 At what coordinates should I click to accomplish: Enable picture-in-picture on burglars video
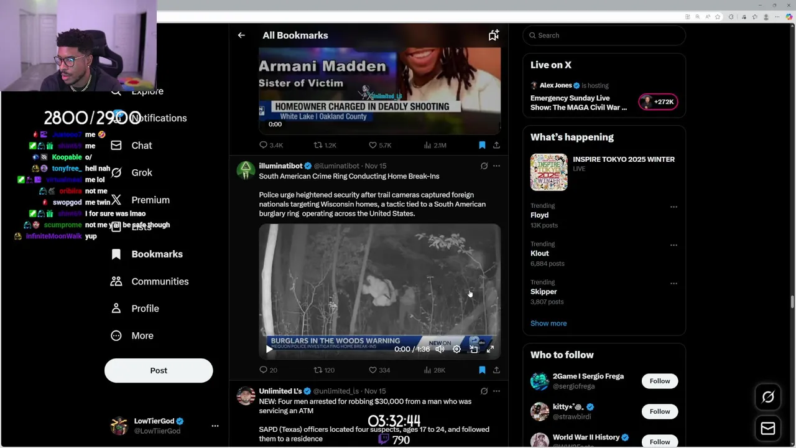click(x=473, y=349)
